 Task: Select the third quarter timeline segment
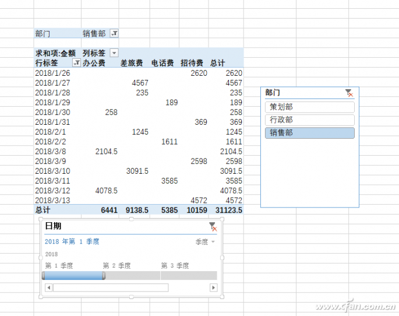(x=189, y=276)
